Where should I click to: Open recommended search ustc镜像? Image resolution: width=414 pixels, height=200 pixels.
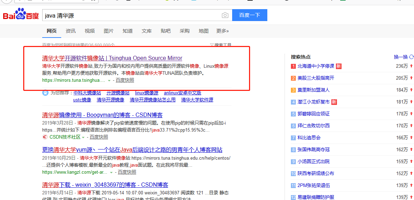pos(82,100)
